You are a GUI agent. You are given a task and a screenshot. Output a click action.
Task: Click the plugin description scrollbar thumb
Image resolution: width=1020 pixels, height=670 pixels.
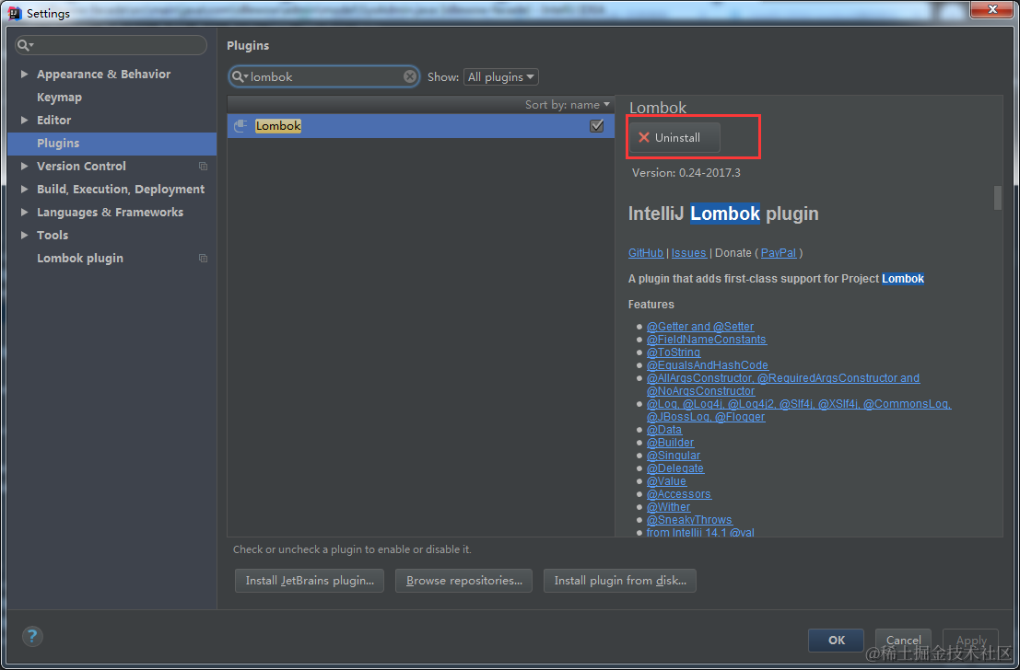[997, 198]
